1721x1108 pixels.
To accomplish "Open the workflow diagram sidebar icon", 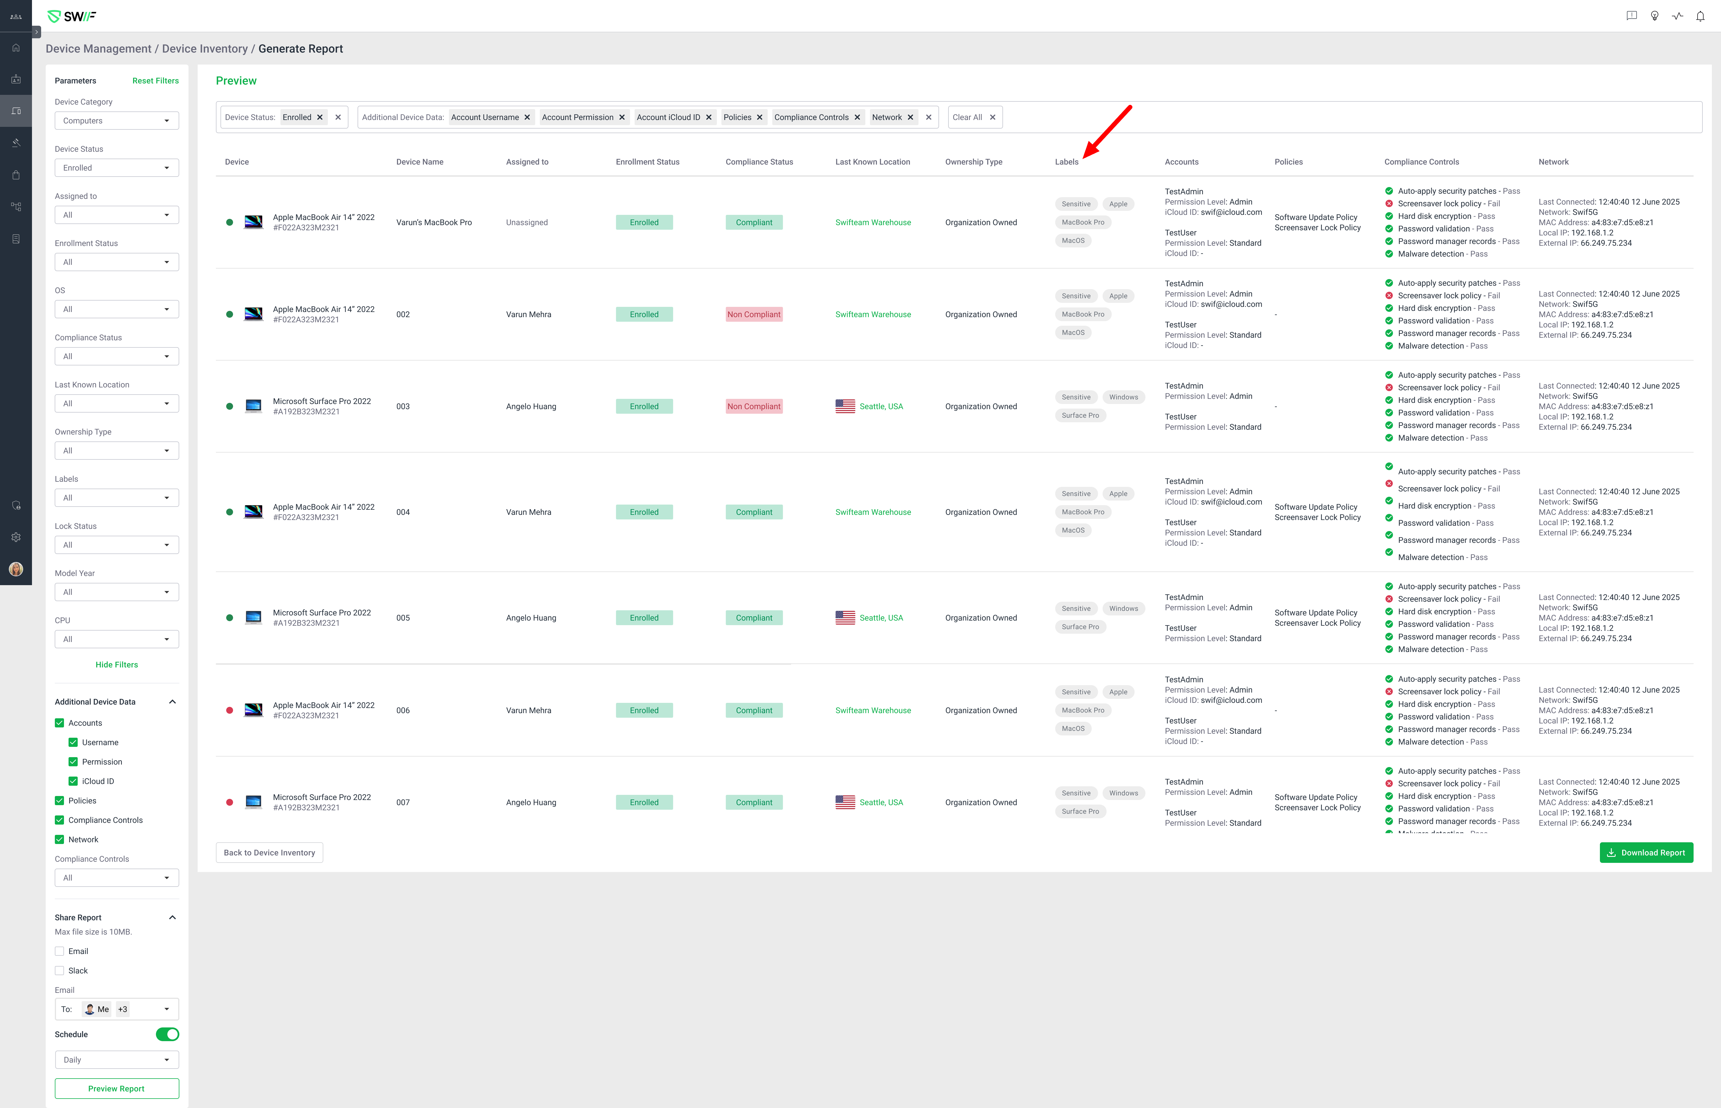I will [x=16, y=207].
